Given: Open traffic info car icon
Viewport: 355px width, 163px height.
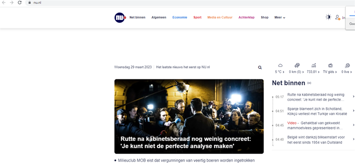Looking at the screenshot, I should coord(297,66).
